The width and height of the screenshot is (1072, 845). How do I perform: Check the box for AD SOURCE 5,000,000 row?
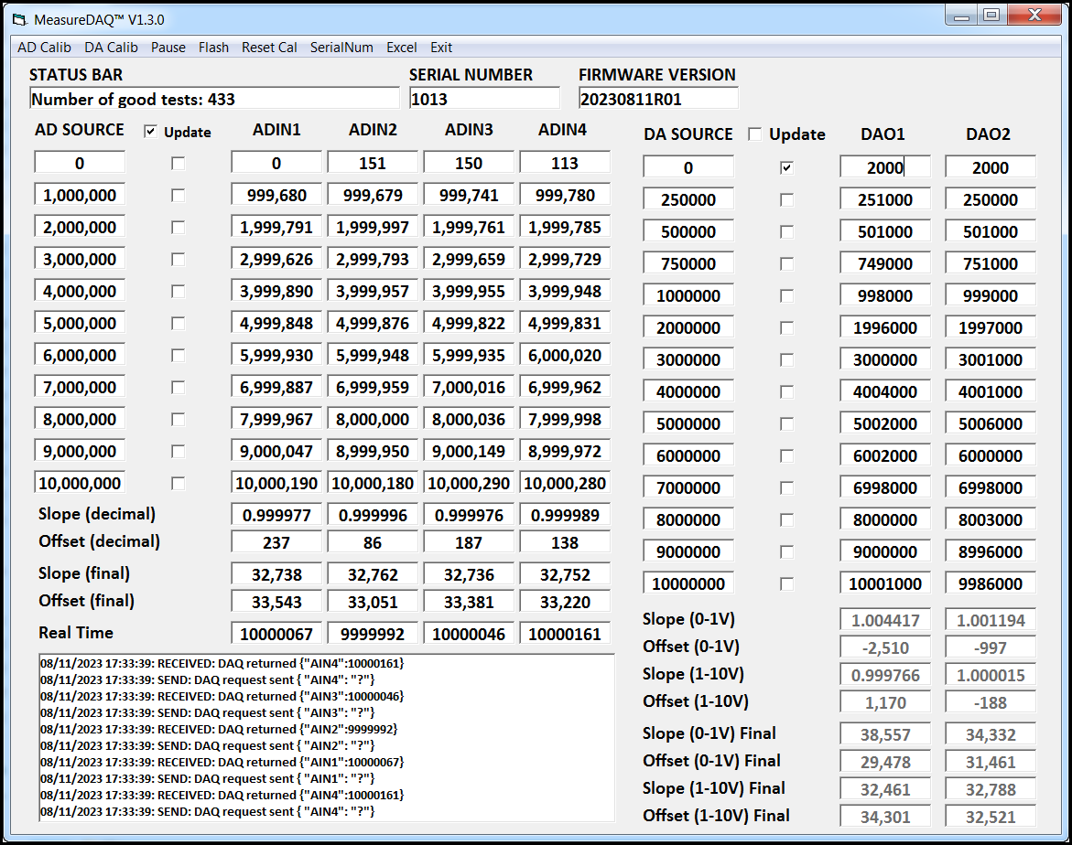coord(178,324)
